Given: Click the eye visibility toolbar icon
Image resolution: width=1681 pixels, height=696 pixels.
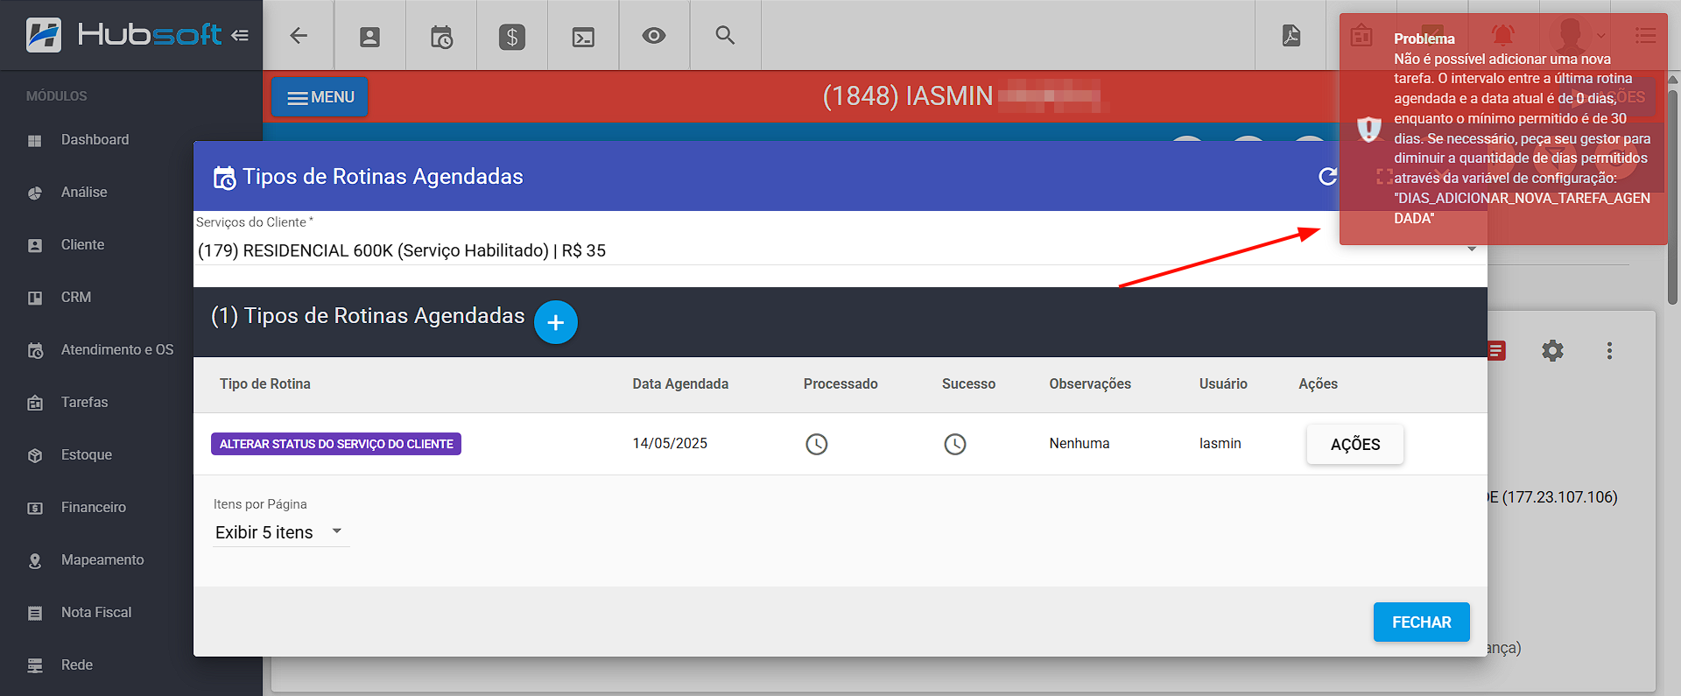Looking at the screenshot, I should point(654,36).
